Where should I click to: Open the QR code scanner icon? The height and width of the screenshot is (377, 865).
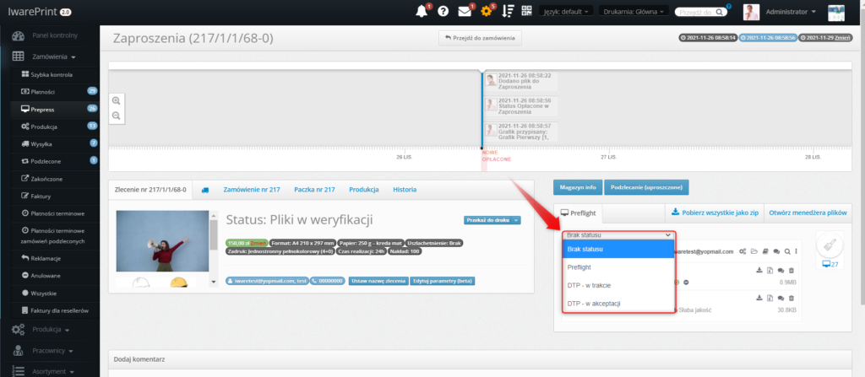(527, 11)
